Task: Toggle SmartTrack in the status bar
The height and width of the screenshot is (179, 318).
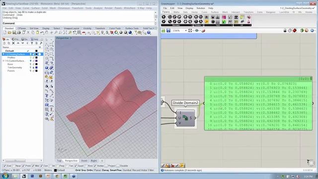Action: (116, 170)
